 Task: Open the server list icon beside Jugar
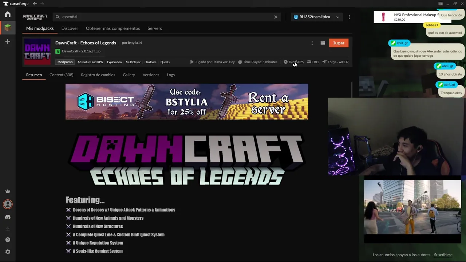click(x=323, y=43)
